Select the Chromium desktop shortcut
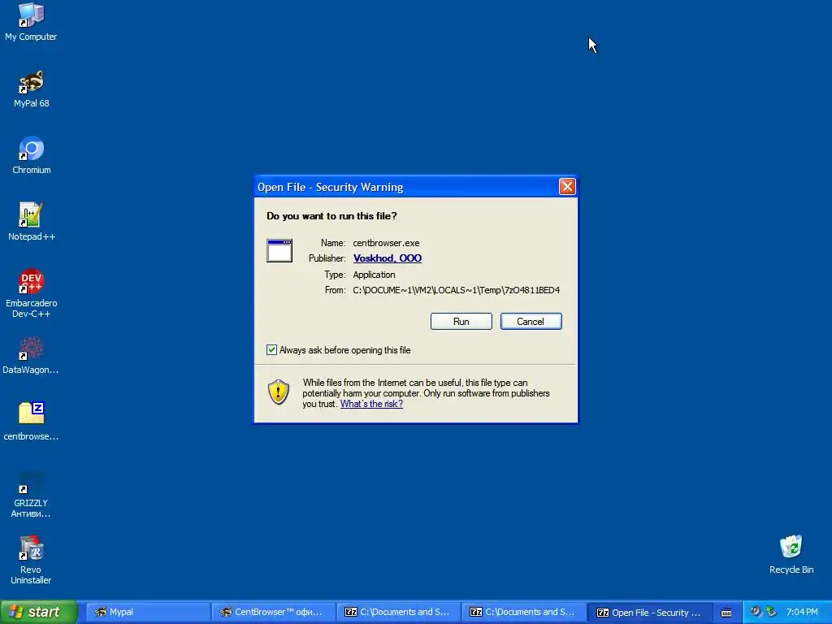This screenshot has height=624, width=832. (x=32, y=155)
